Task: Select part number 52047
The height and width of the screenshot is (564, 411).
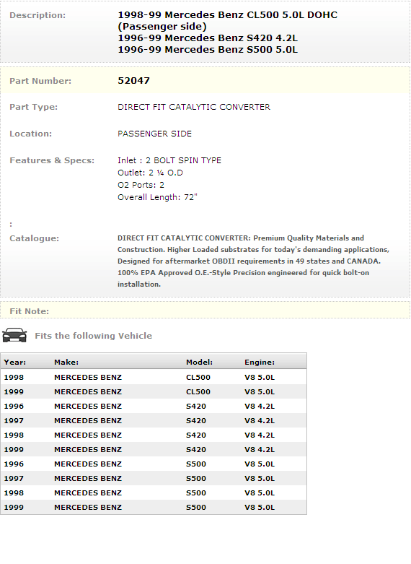Action: 133,81
